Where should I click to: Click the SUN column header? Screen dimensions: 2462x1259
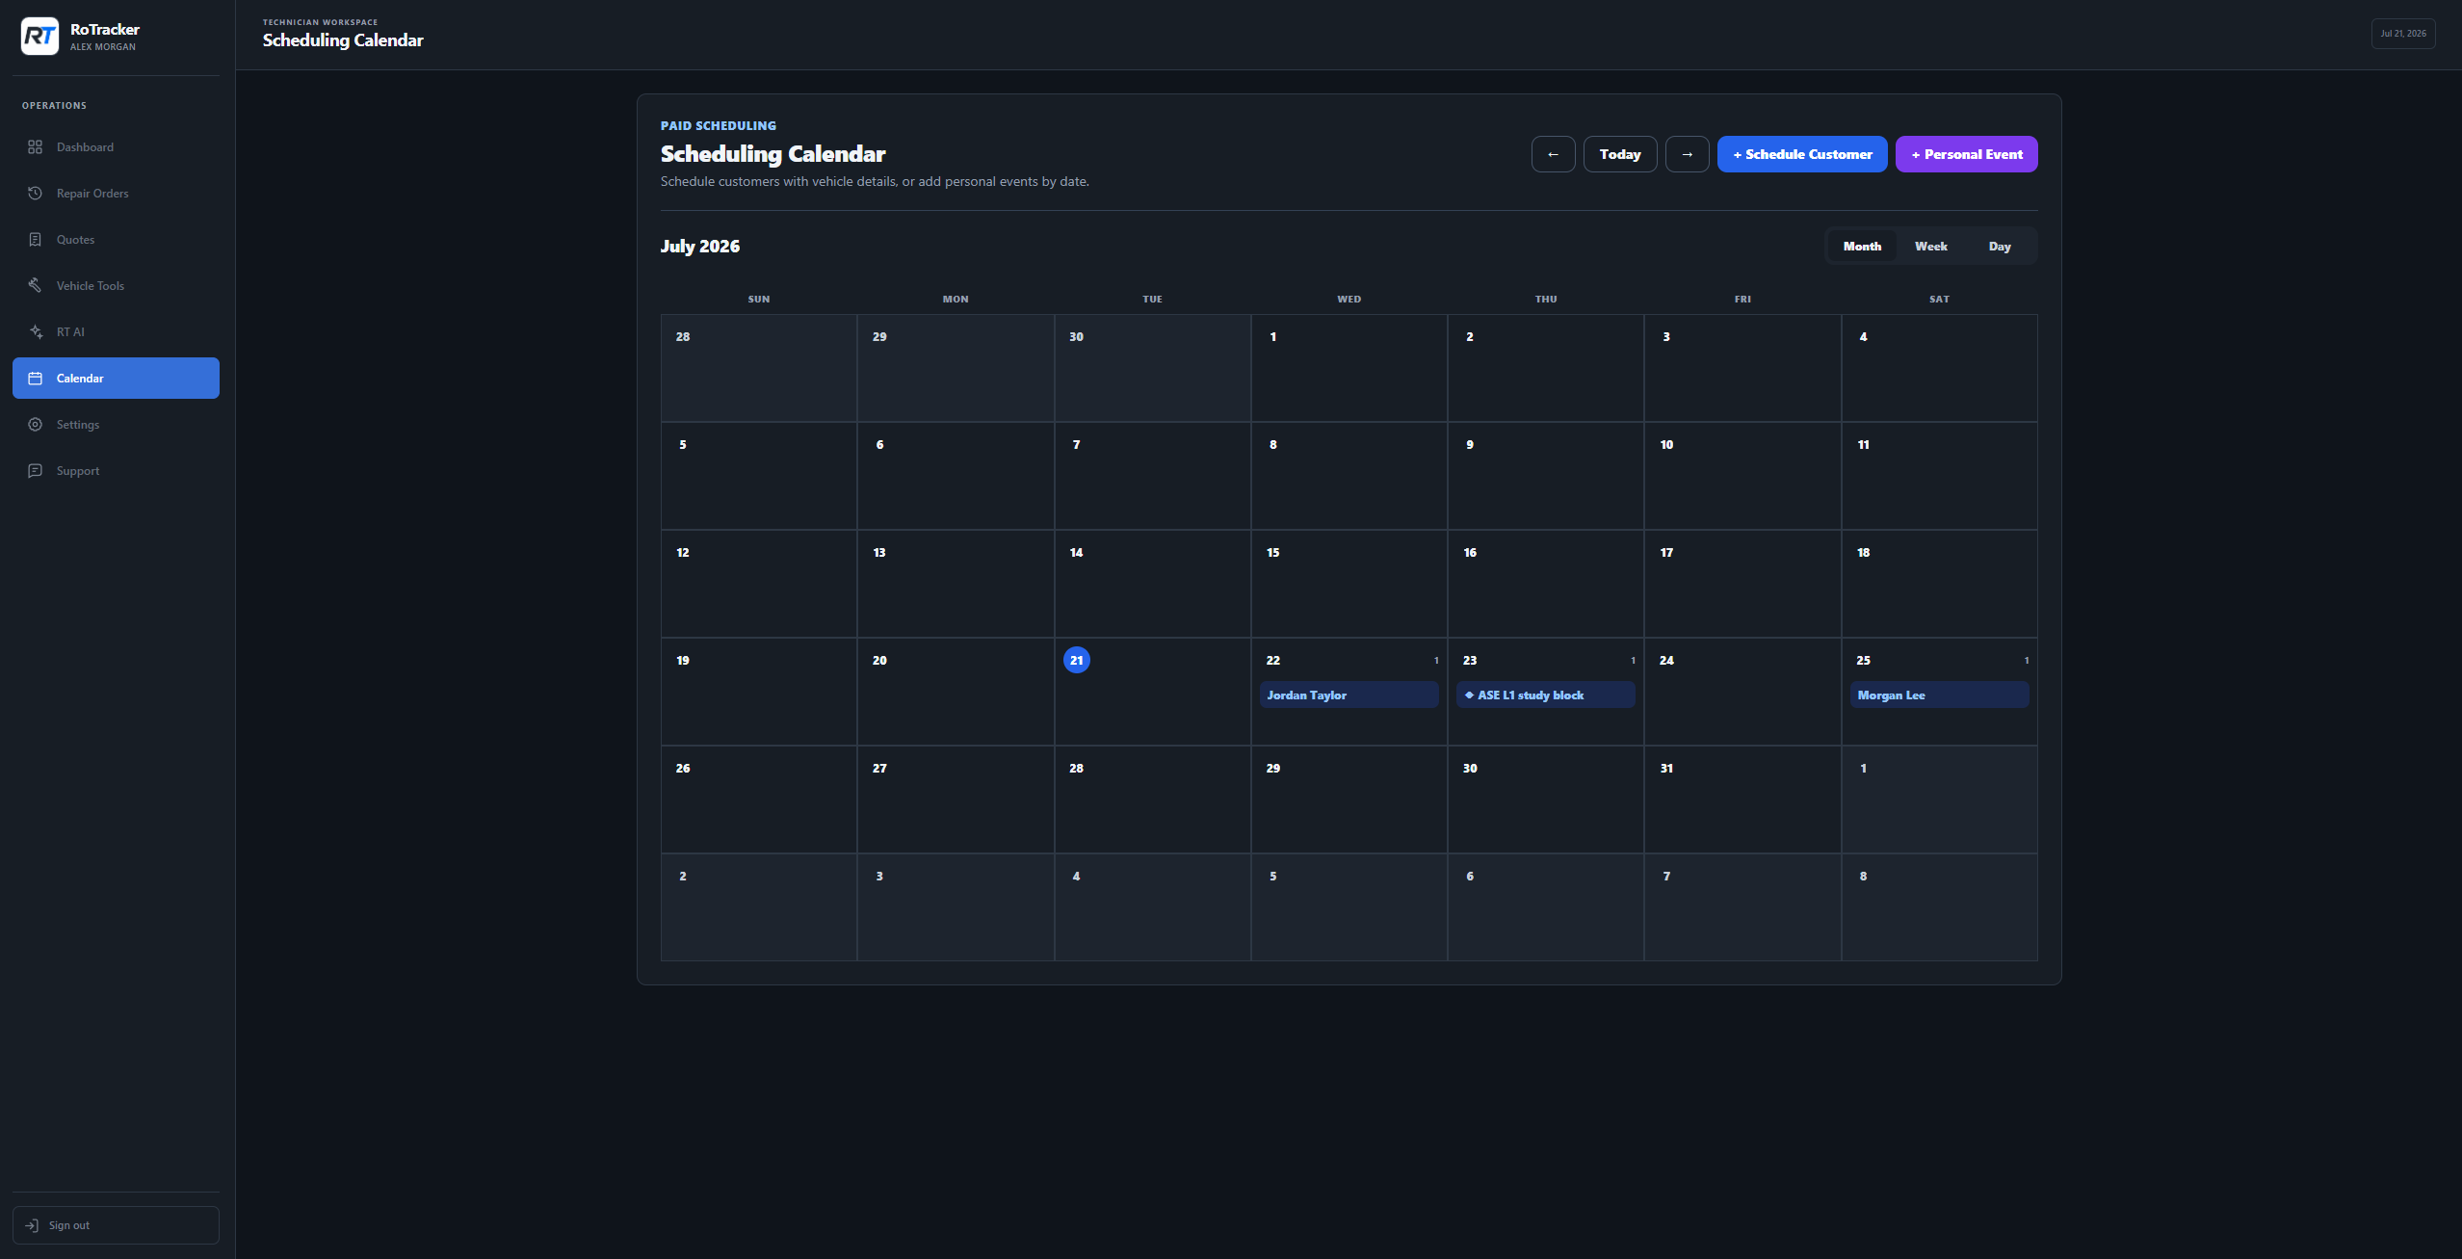[759, 300]
